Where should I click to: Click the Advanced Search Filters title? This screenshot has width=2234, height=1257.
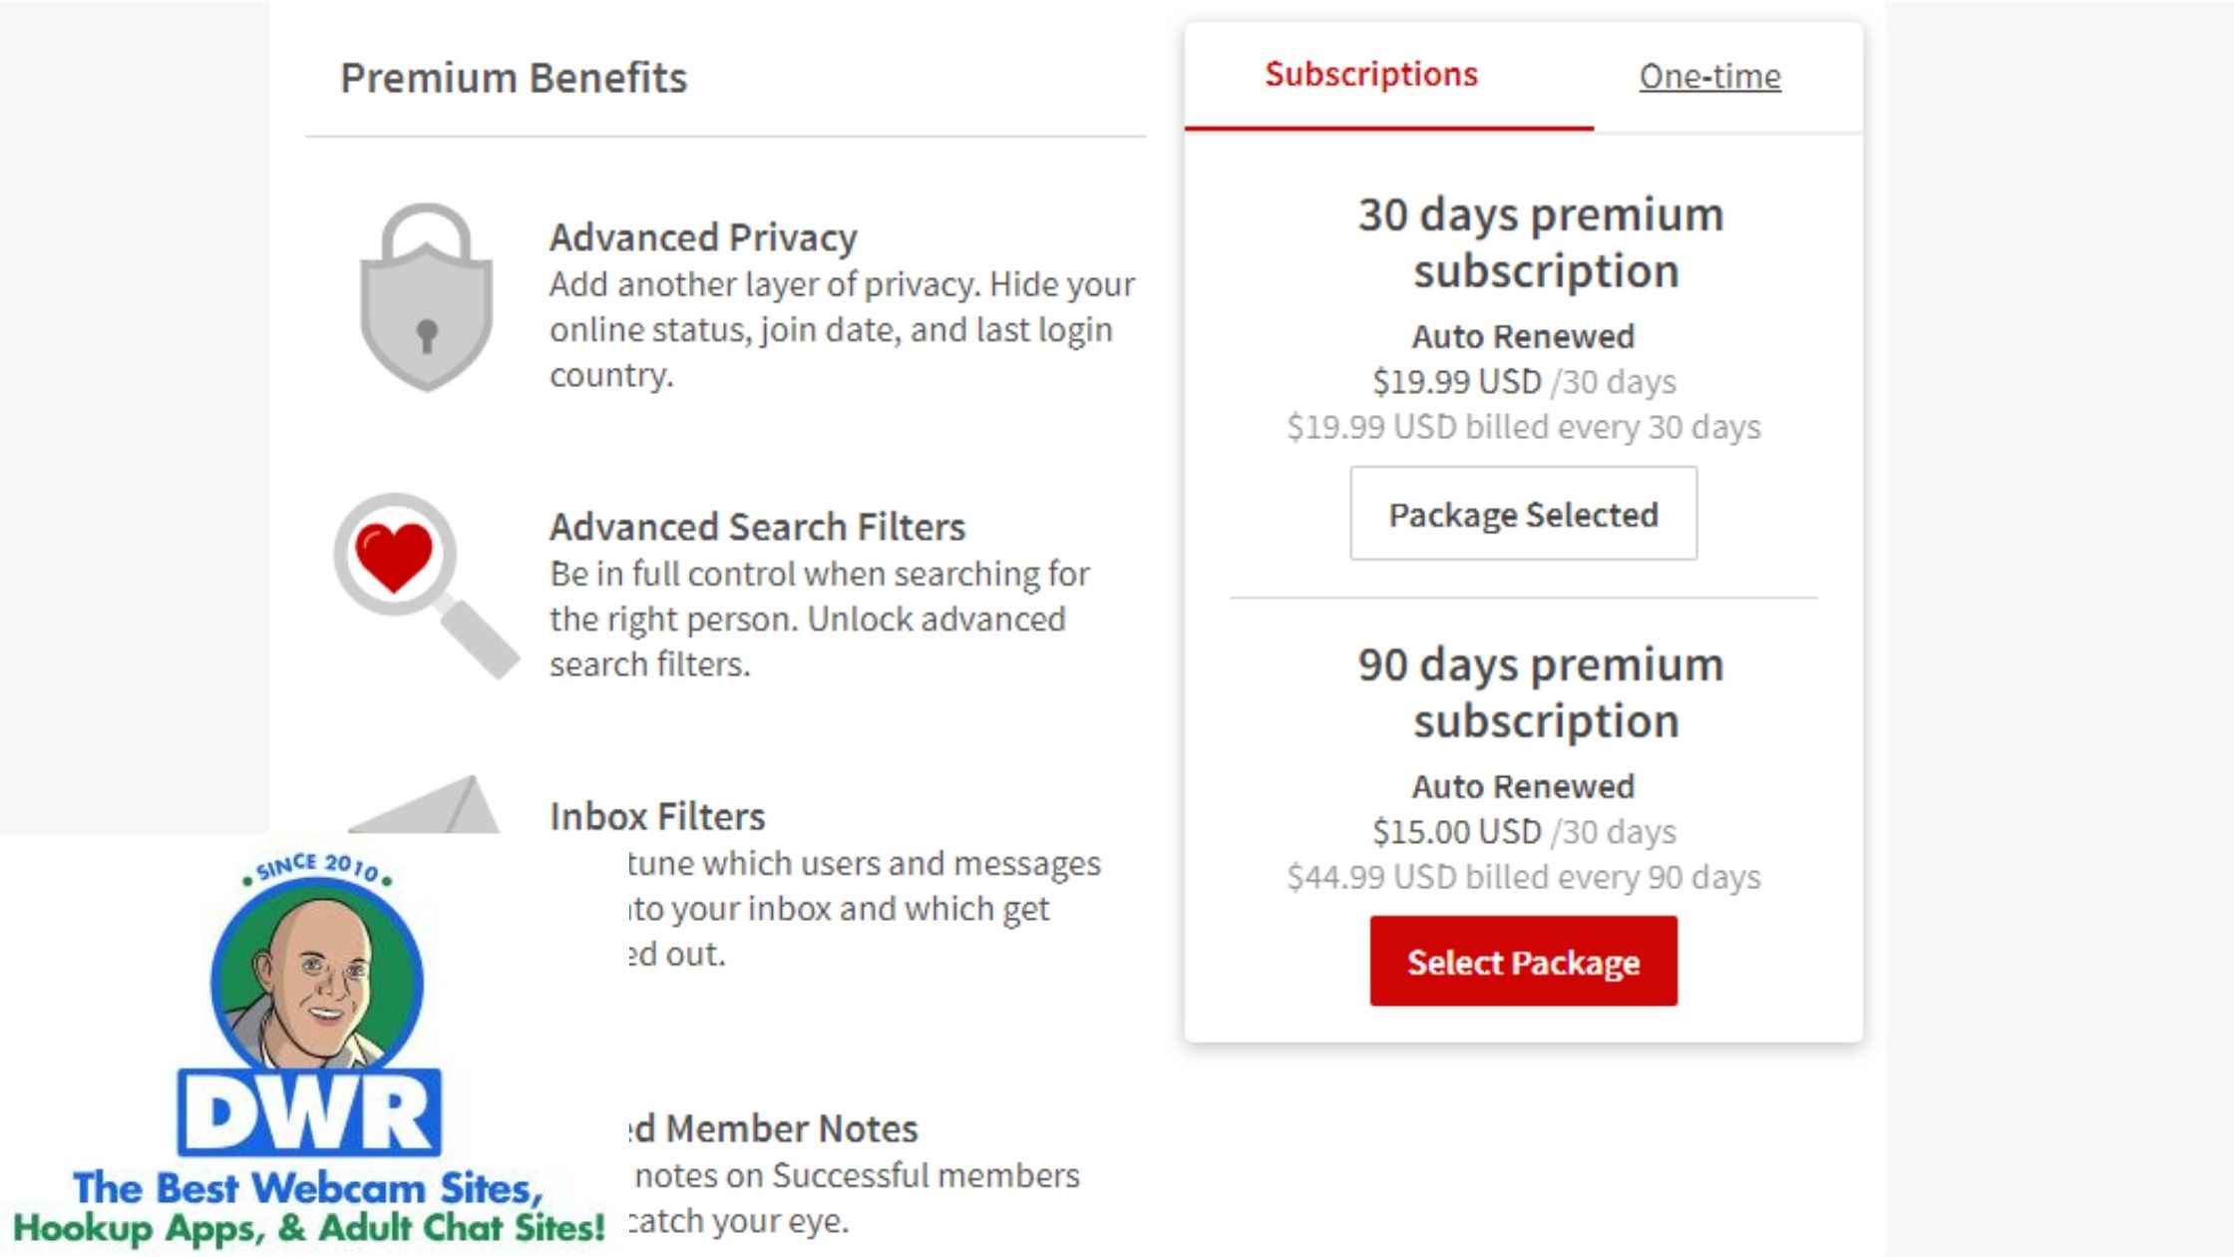pyautogui.click(x=757, y=527)
